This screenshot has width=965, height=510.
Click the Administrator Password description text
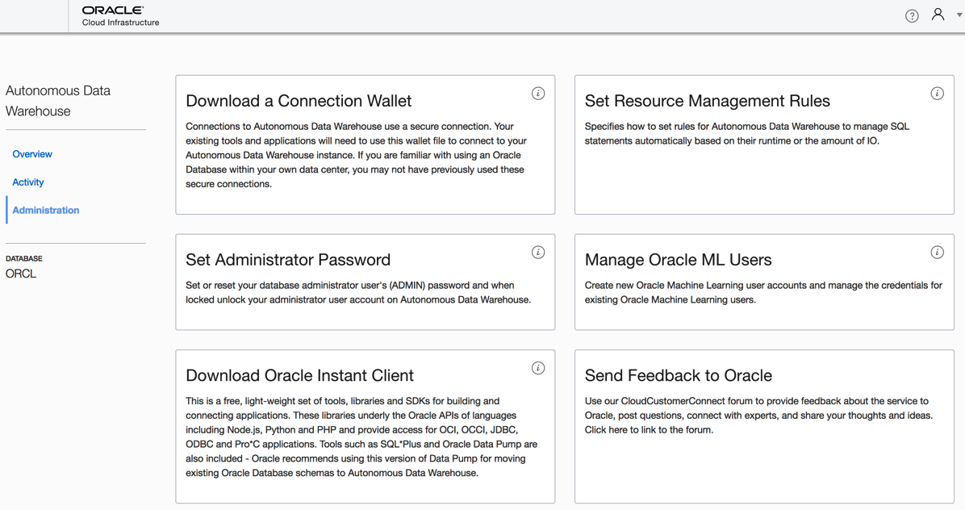click(x=358, y=292)
